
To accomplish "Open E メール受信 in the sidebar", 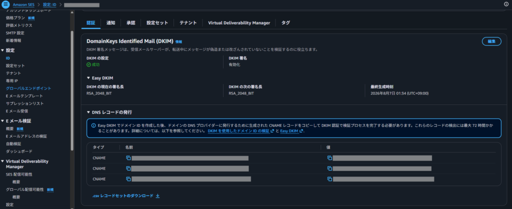I will [17, 111].
